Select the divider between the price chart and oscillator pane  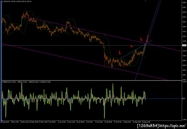(x=92, y=81)
